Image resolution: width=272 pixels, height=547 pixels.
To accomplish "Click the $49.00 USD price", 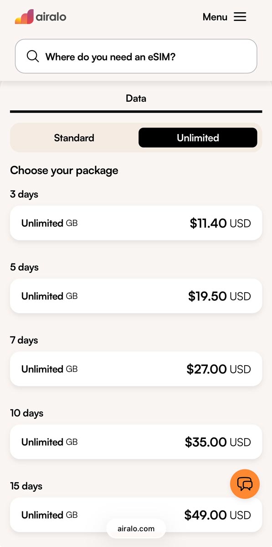I will point(217,515).
